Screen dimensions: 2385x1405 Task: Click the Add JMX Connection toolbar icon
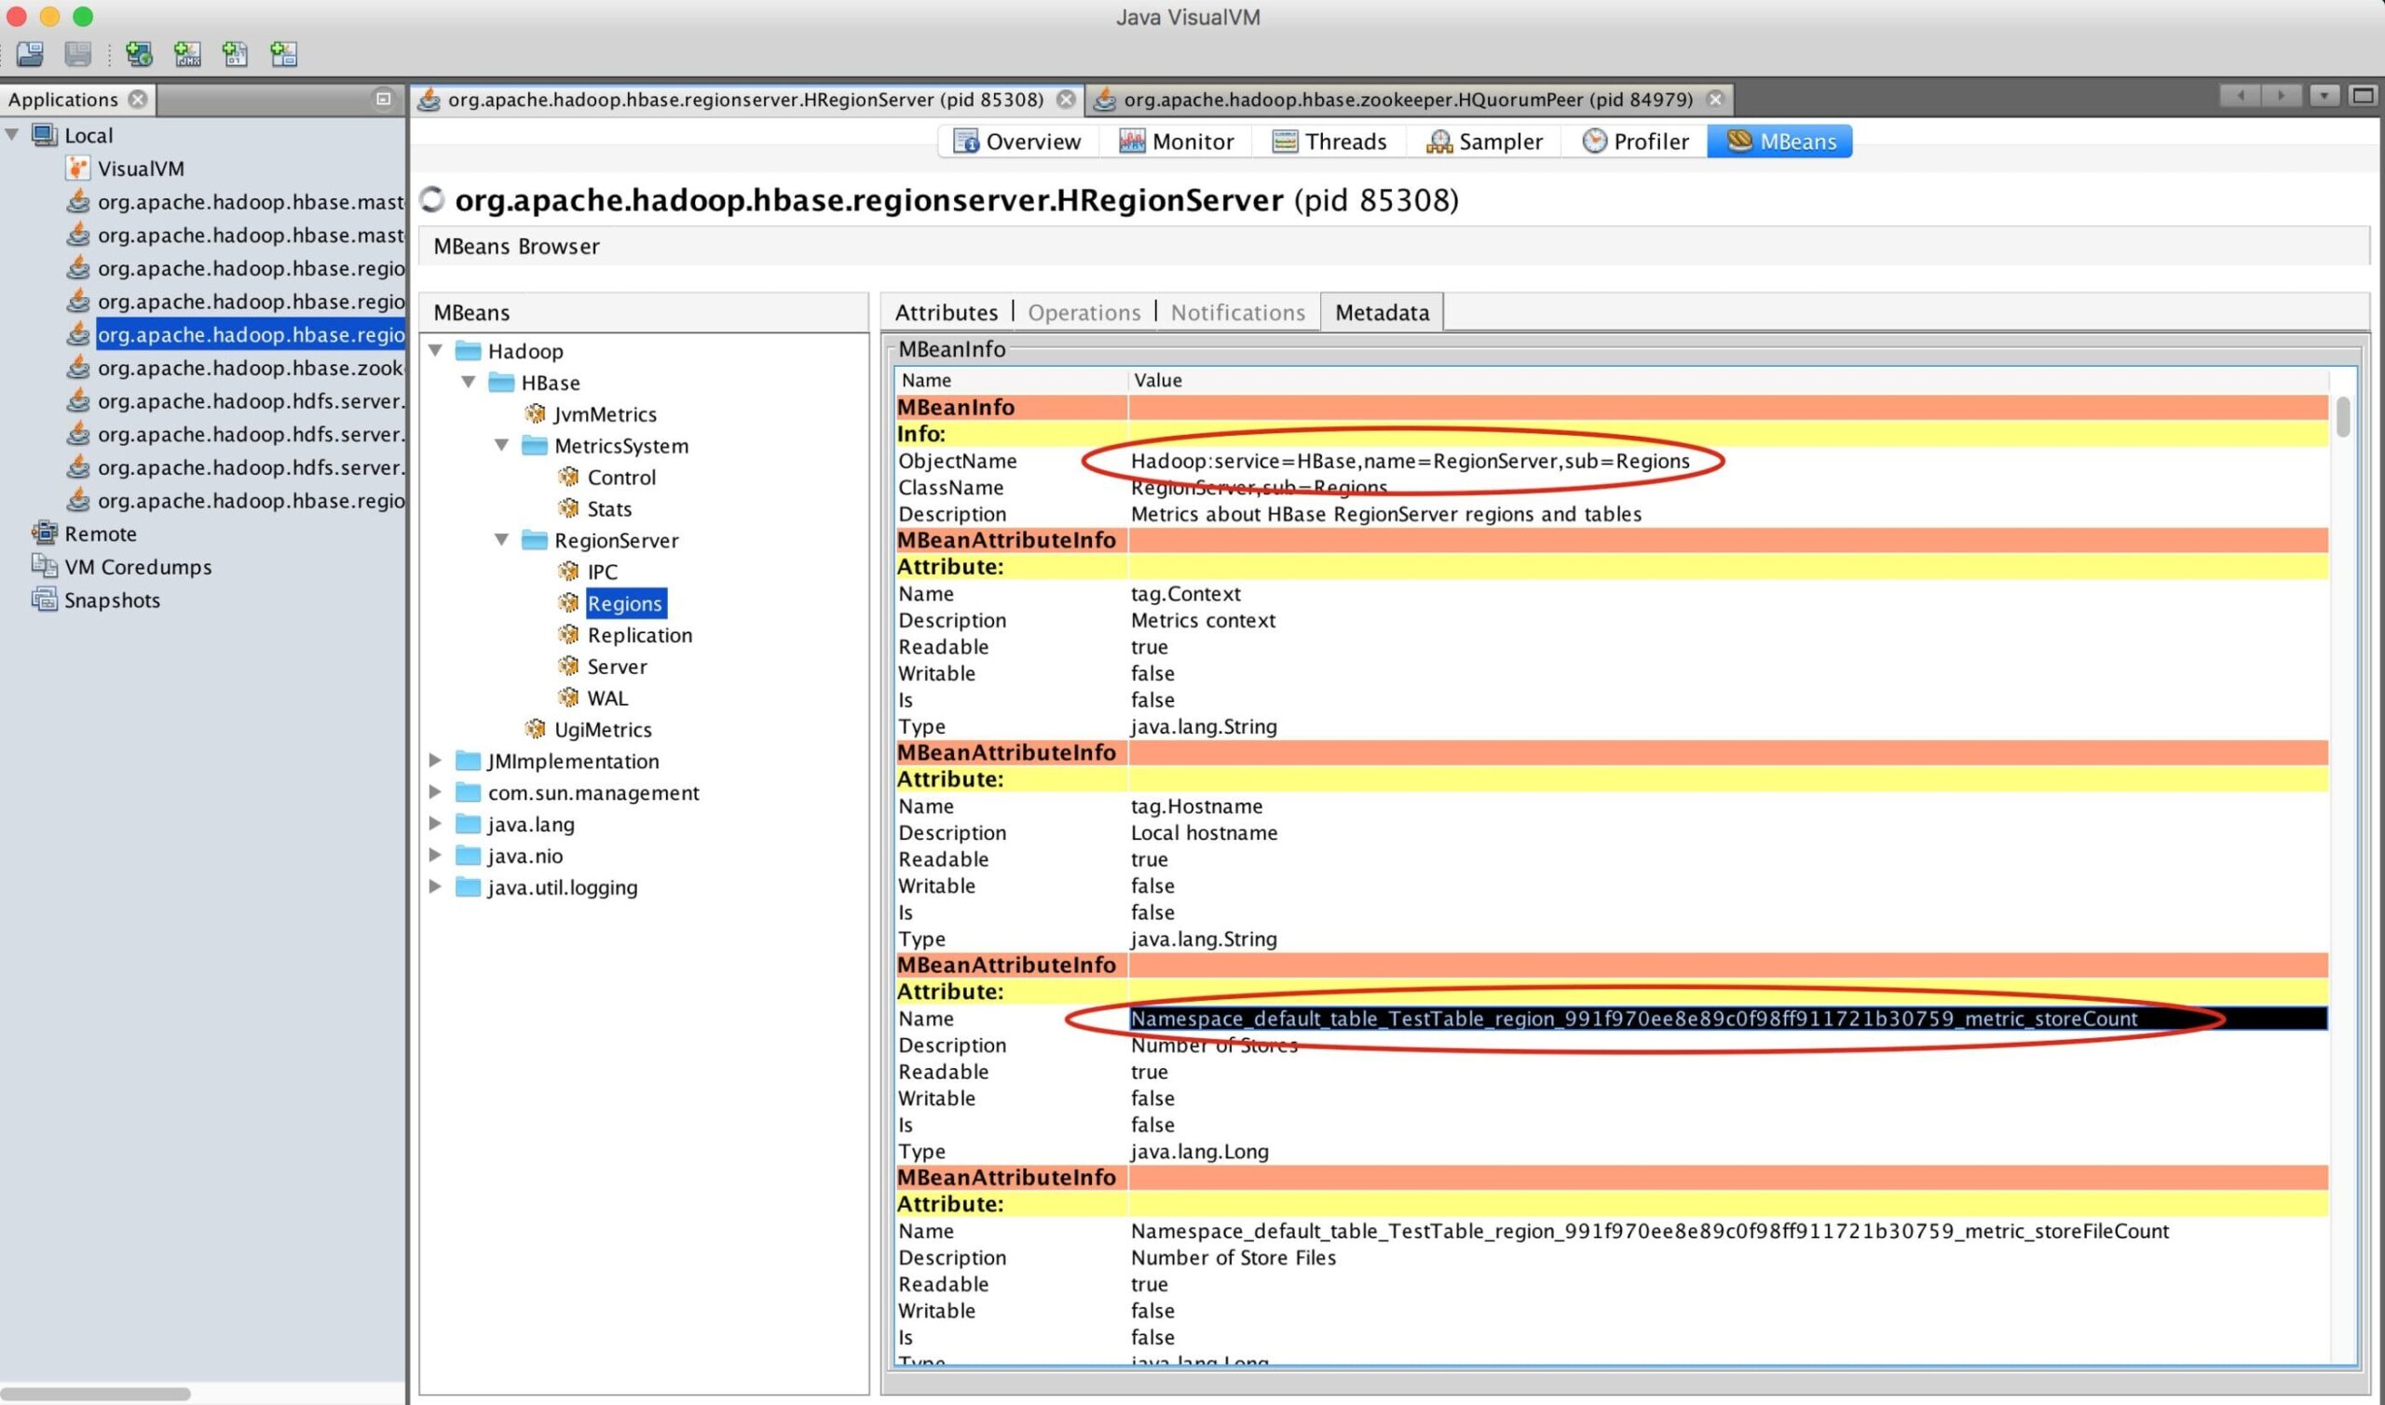click(187, 54)
